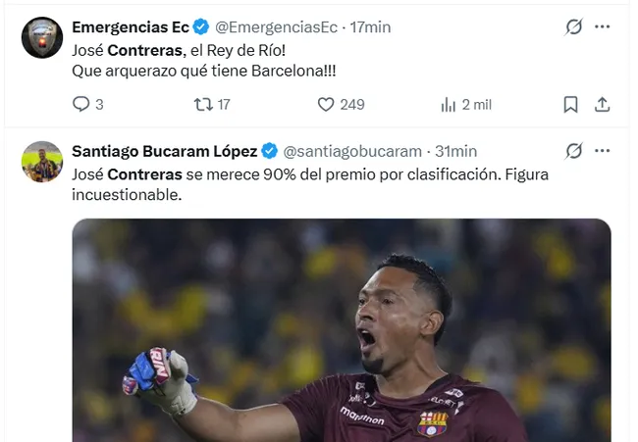Open more options for Emergencias Ec tweet
638x442 pixels.
[x=603, y=27]
